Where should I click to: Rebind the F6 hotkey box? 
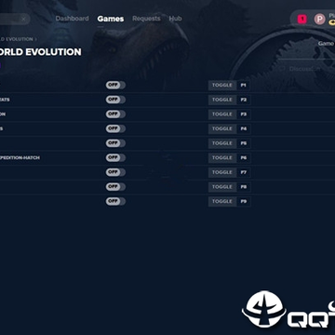point(244,158)
